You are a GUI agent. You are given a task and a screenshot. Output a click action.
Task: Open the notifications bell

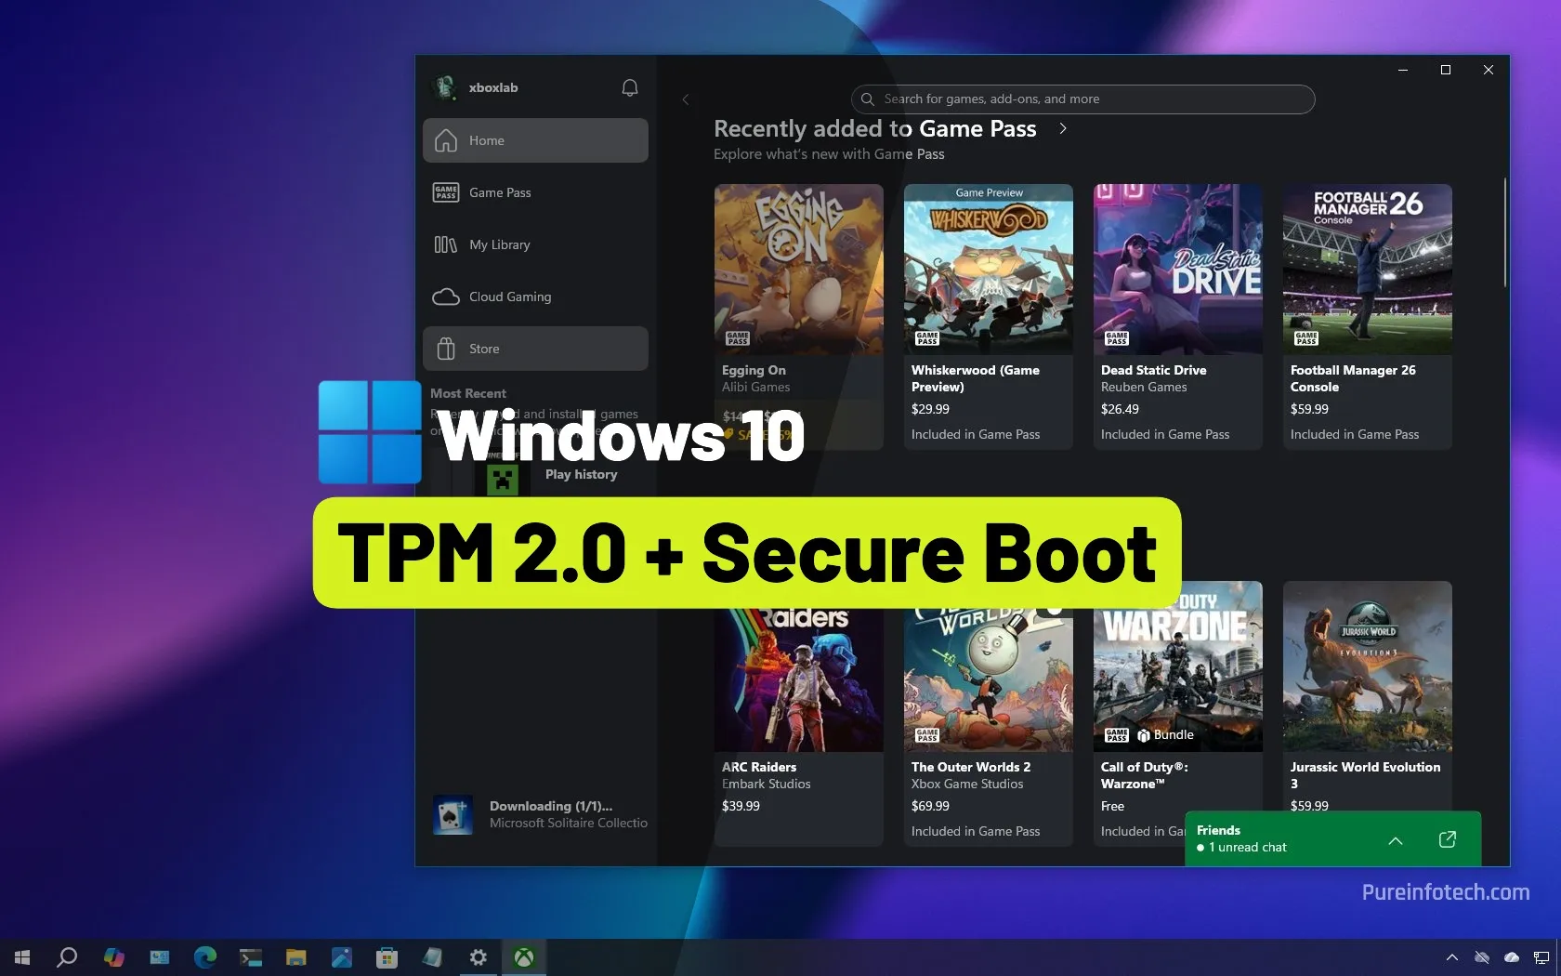pos(629,87)
